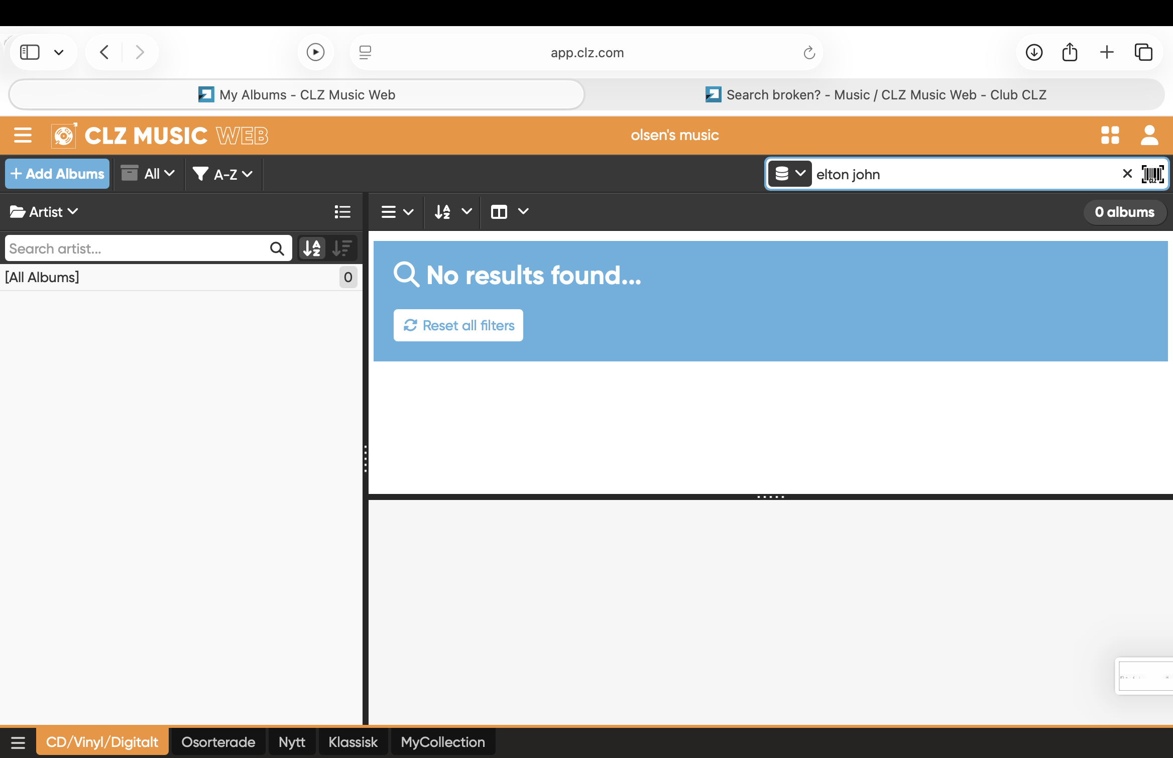Click the Reset all filters button

click(458, 325)
